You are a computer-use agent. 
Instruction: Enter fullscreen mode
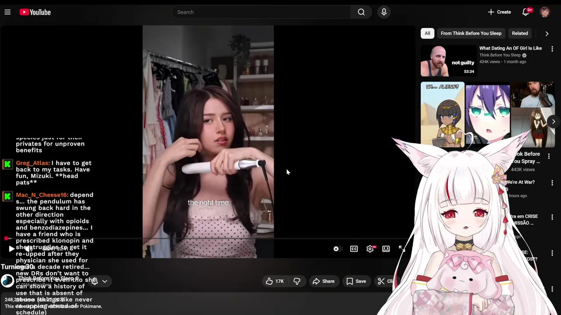402,249
